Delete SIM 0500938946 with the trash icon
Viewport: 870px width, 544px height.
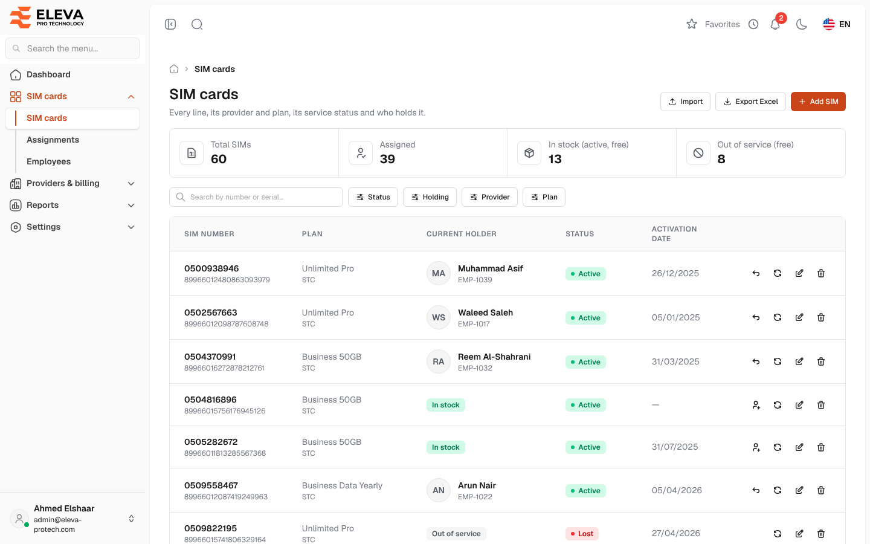pos(821,273)
